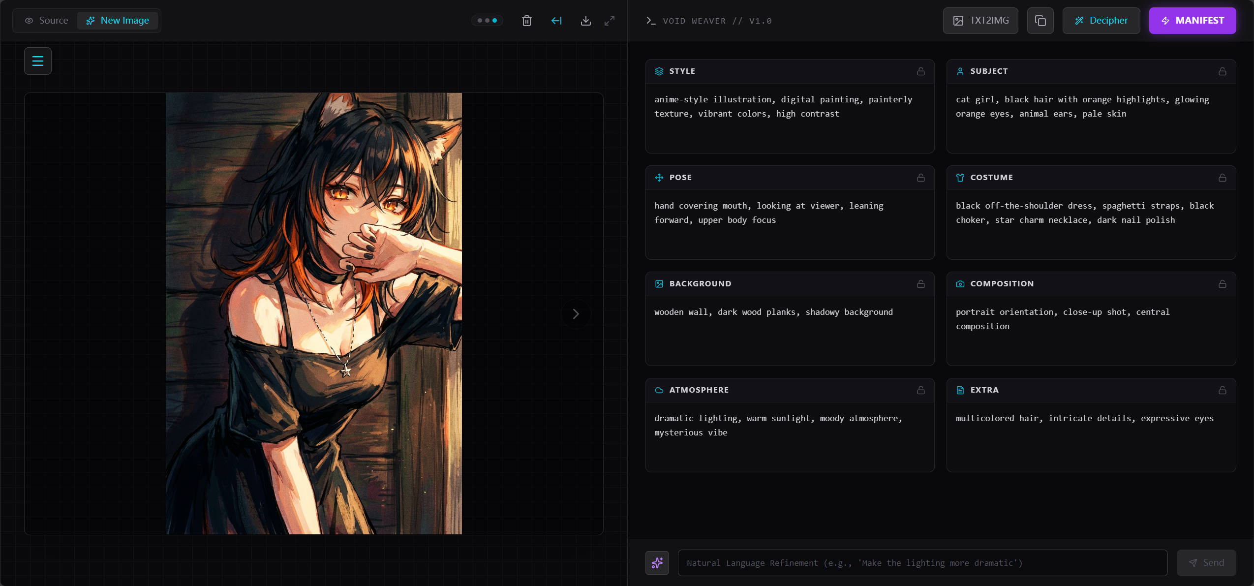This screenshot has width=1254, height=586.
Task: Click the copy prompt icon button
Action: point(1040,21)
